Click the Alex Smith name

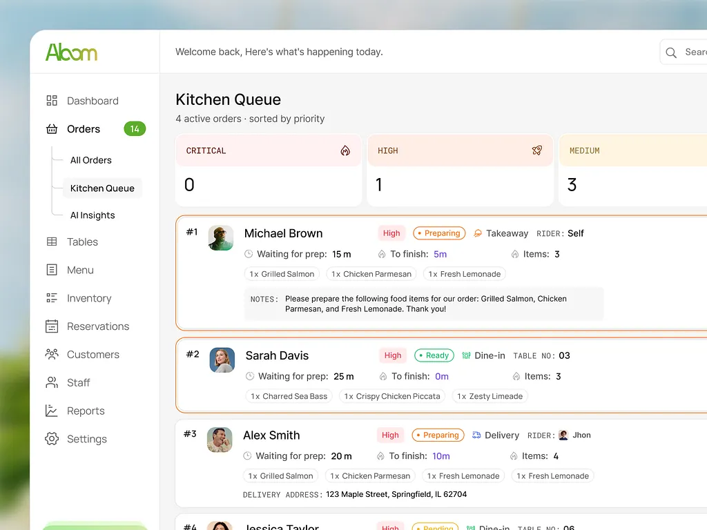(x=271, y=435)
